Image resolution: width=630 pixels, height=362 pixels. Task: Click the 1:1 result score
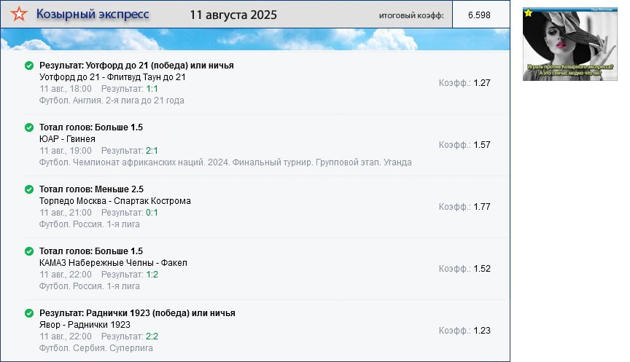(x=152, y=89)
